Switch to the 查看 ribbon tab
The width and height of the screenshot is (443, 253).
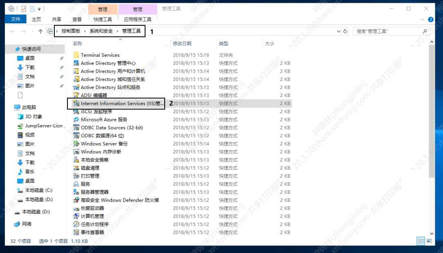[x=77, y=19]
